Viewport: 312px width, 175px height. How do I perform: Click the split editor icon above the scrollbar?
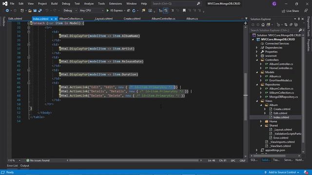[x=246, y=23]
